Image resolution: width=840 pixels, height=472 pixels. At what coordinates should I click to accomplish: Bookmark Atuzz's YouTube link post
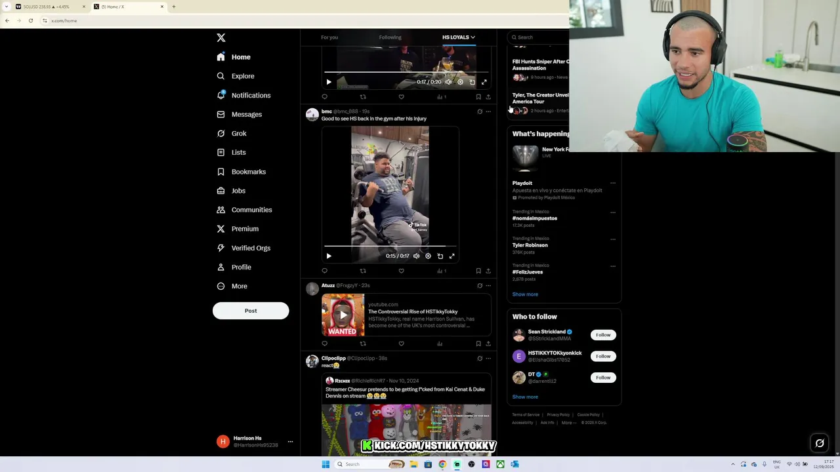(478, 344)
